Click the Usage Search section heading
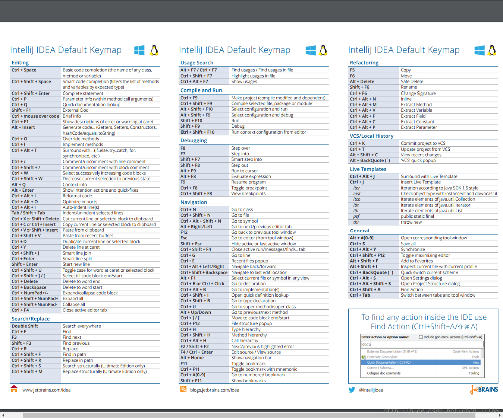This screenshot has width=503, height=418. (197, 63)
